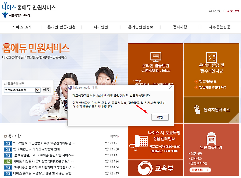Image resolution: width=241 pixels, height=178 pixels.
Task: Click the checklist icon for 필수확인사항
Action: (212, 57)
